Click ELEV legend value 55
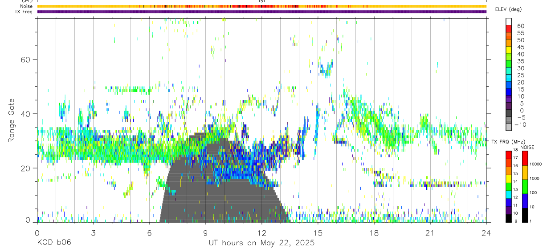This screenshot has height=252, width=547. click(521, 33)
